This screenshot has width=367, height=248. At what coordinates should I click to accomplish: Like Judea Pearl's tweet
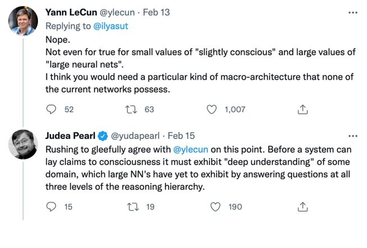tap(216, 207)
